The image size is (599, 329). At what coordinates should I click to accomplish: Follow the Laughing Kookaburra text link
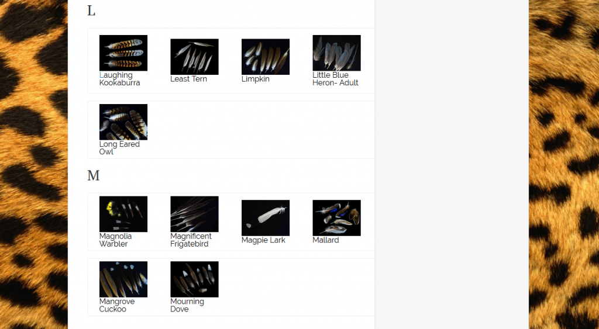point(119,79)
